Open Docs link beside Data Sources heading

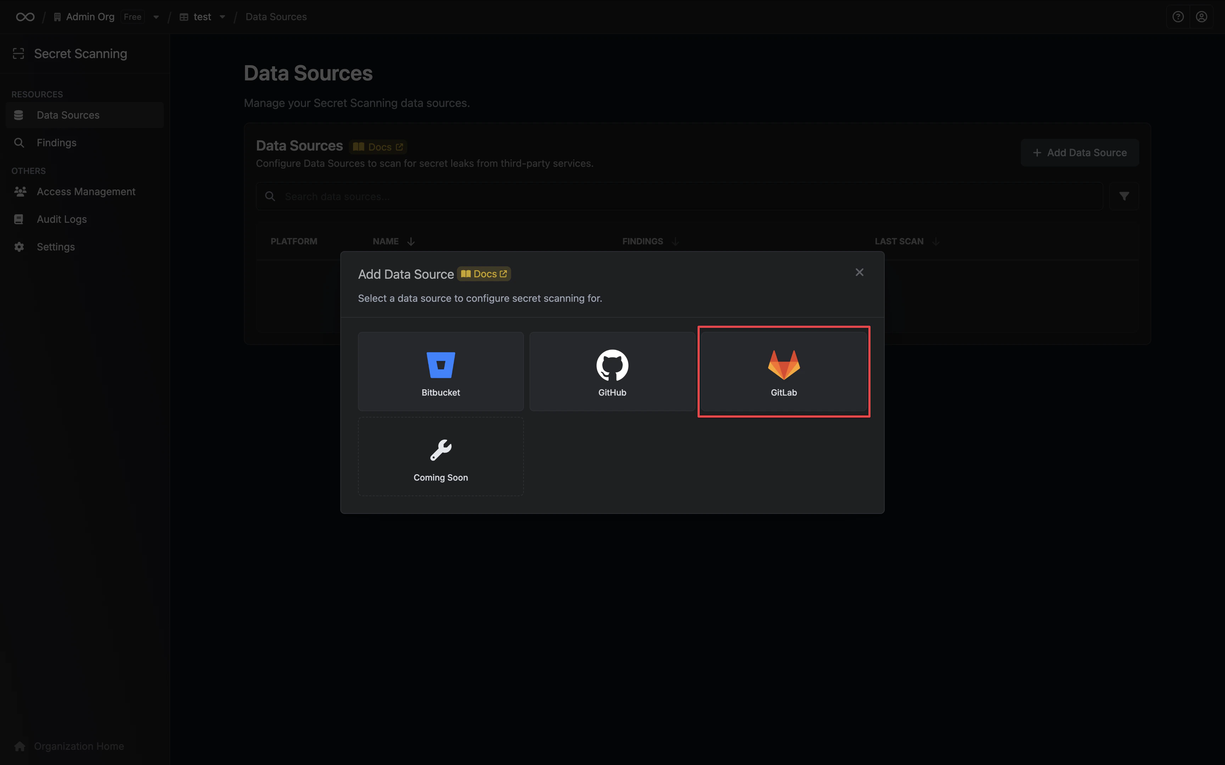(378, 147)
